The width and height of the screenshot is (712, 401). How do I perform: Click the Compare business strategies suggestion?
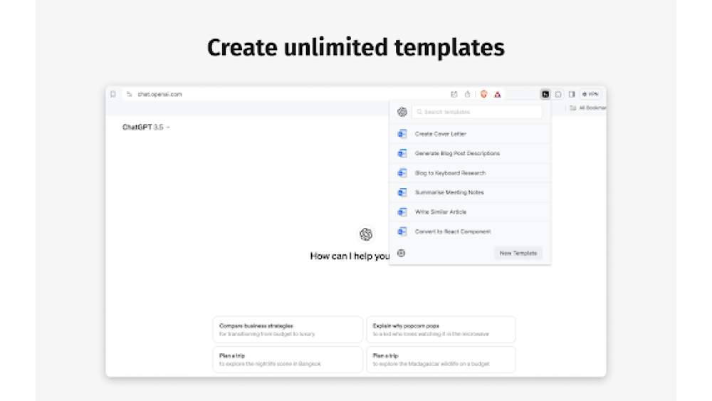pos(288,329)
